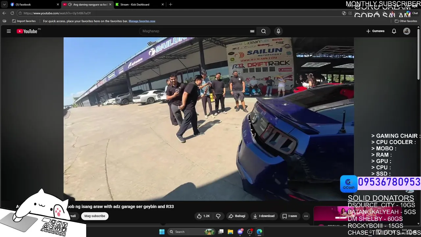The height and width of the screenshot is (237, 421).
Task: Open File Explorer from taskbar
Action: pos(231,232)
